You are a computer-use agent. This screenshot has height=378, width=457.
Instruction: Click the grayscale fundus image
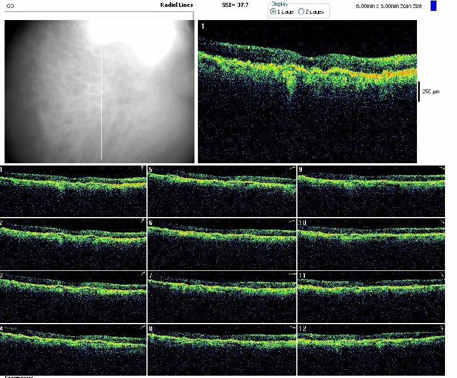coord(100,92)
